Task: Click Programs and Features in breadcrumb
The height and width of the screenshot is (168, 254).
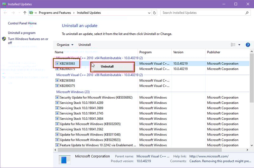Action: pyautogui.click(x=55, y=13)
